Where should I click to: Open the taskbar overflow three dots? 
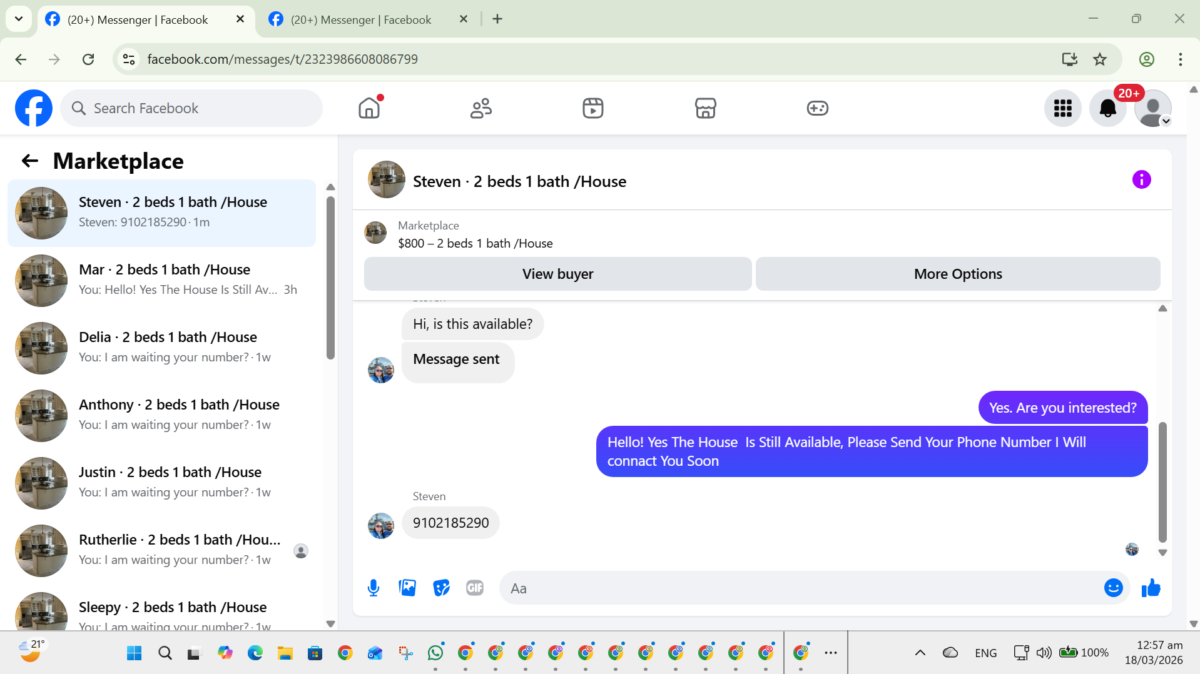click(830, 653)
